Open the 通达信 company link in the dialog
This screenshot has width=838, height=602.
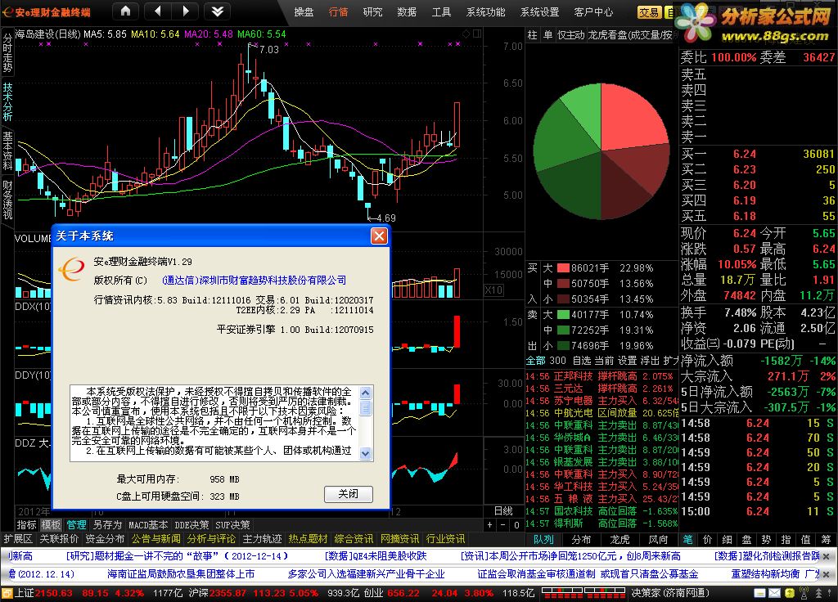point(254,280)
